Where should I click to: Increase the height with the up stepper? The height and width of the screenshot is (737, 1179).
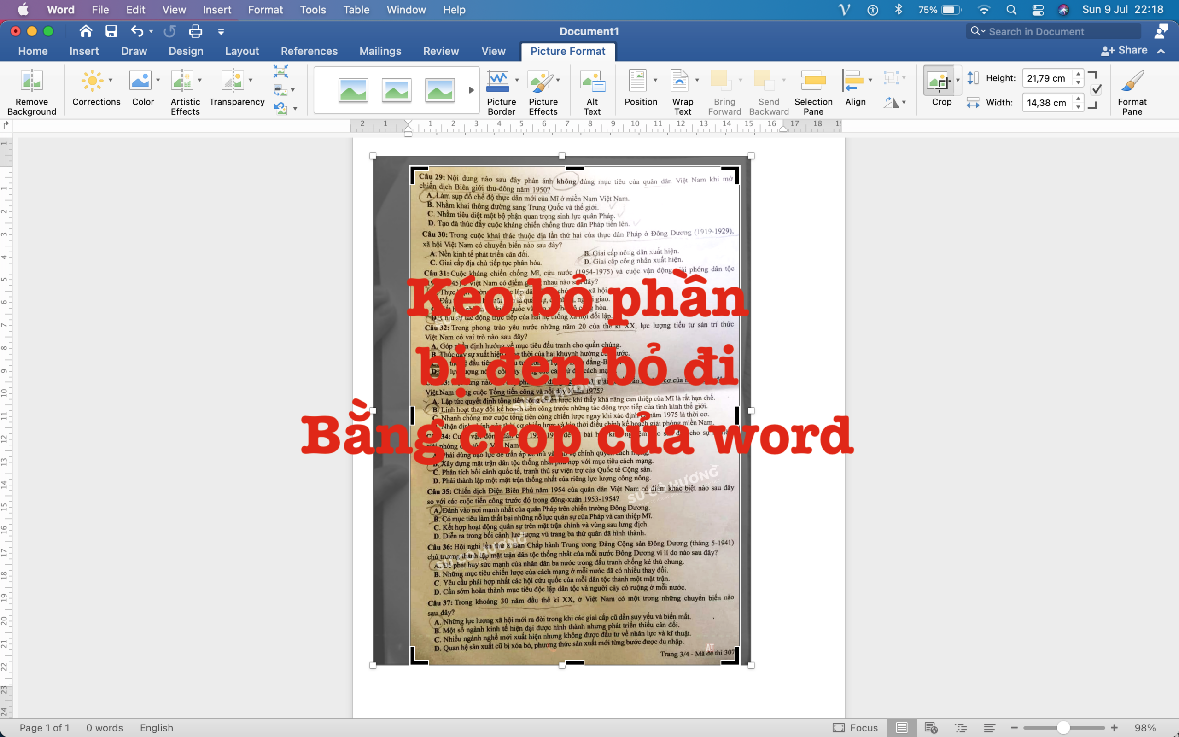(x=1078, y=74)
